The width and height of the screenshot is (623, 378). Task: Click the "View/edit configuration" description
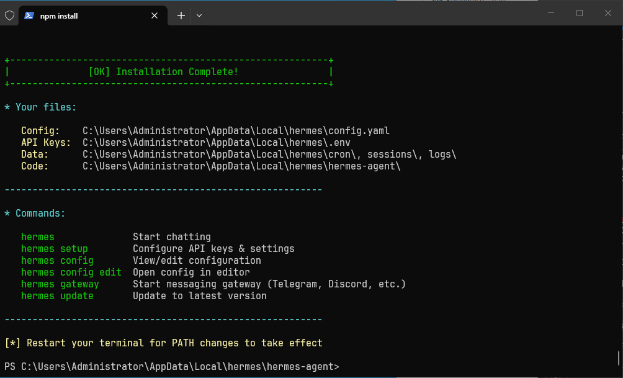pos(197,261)
